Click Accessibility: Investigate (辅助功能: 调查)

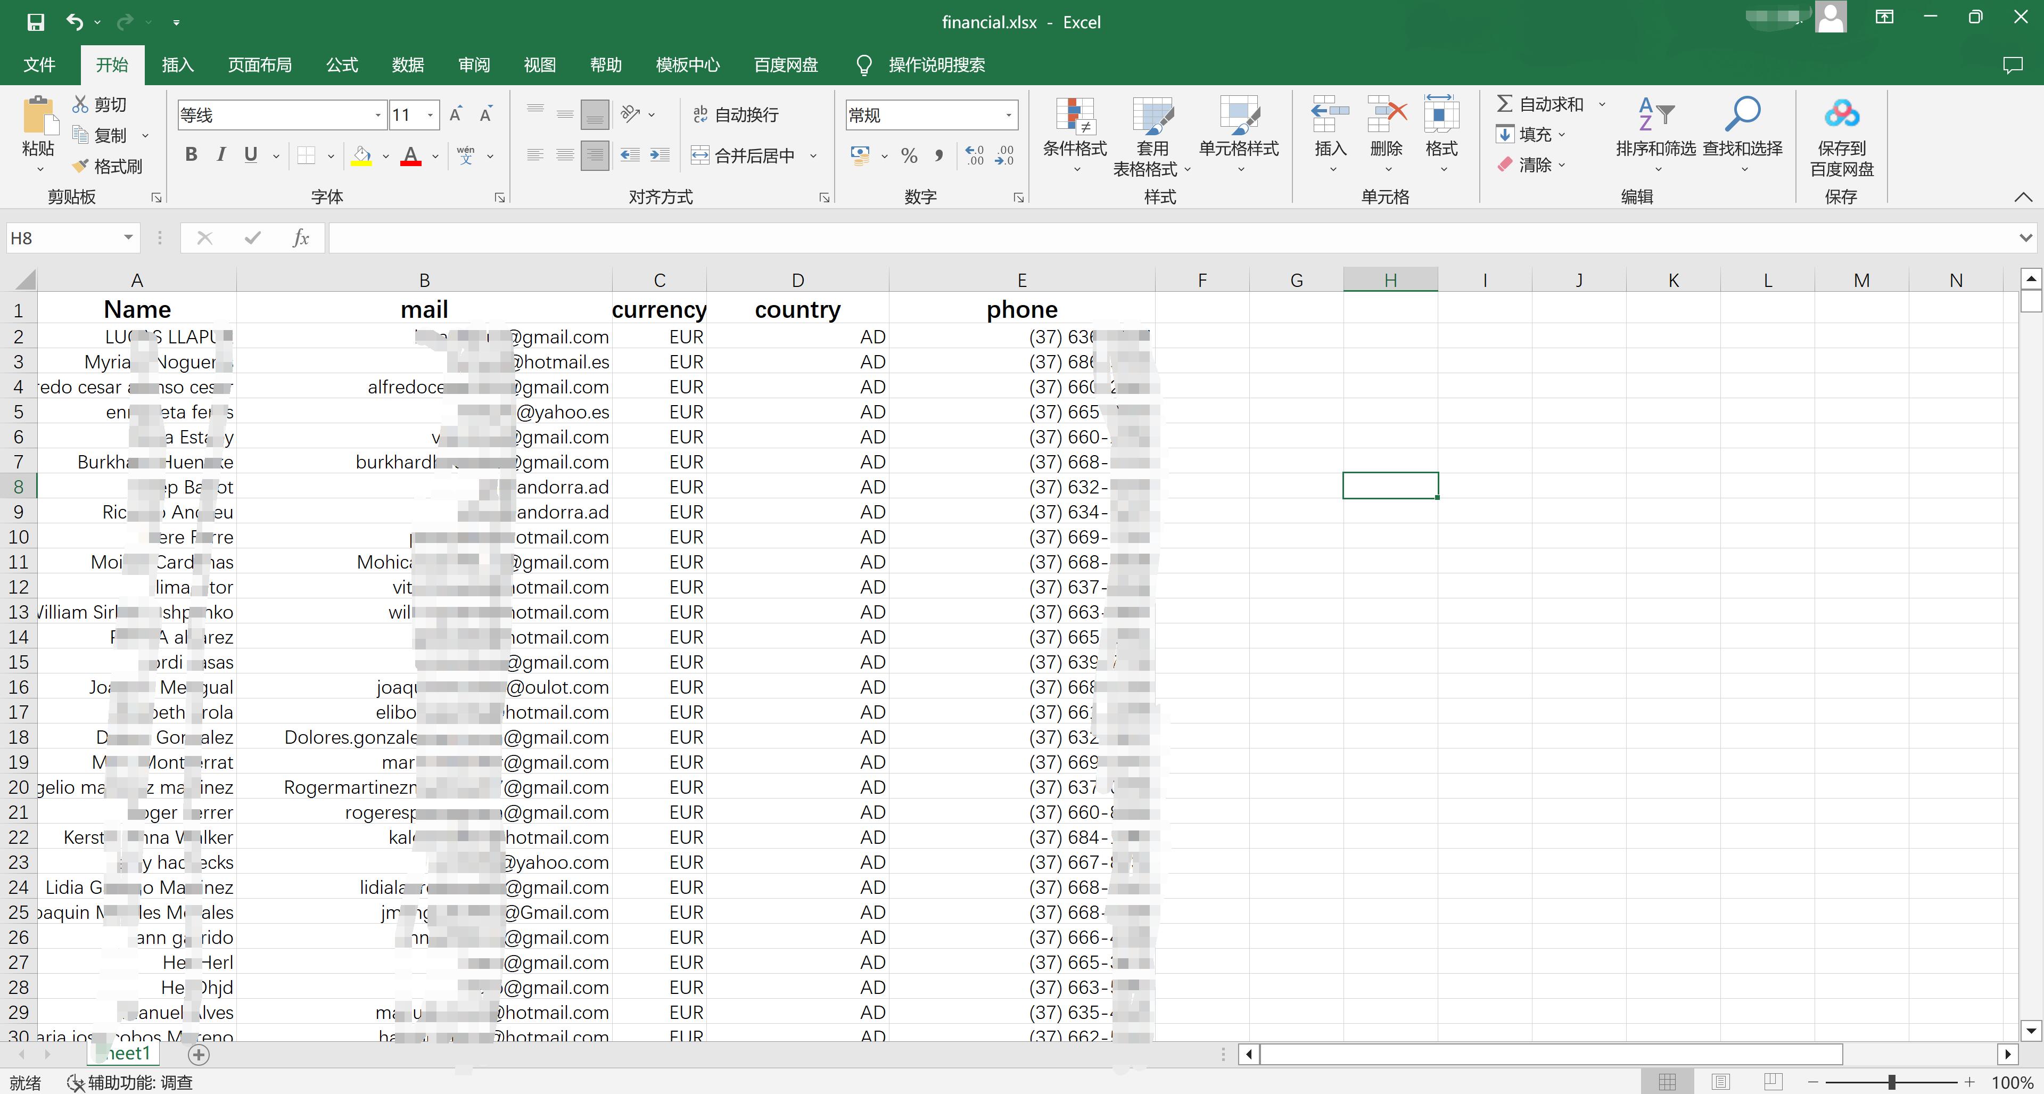click(x=130, y=1082)
